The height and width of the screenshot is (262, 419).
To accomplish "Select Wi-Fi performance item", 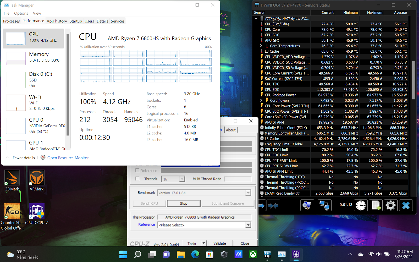I will (33, 102).
